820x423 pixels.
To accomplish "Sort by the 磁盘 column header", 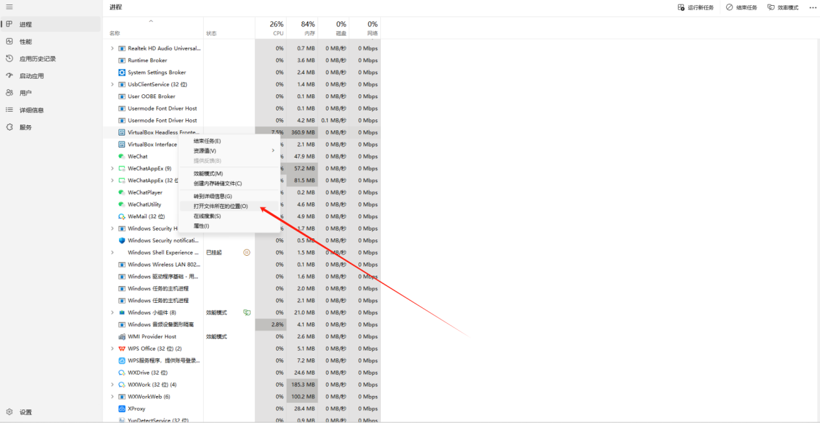I will click(334, 28).
